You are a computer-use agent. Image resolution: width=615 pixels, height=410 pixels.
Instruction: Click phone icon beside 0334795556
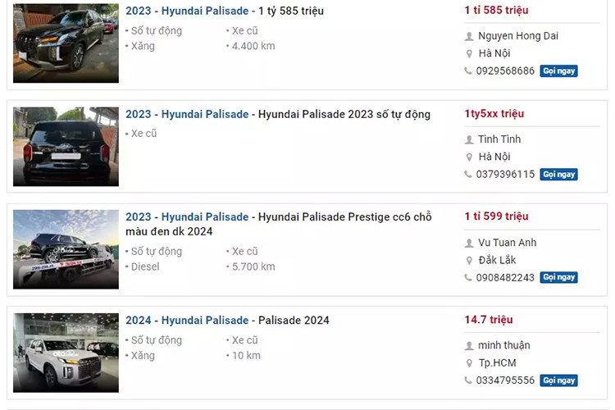point(468,380)
